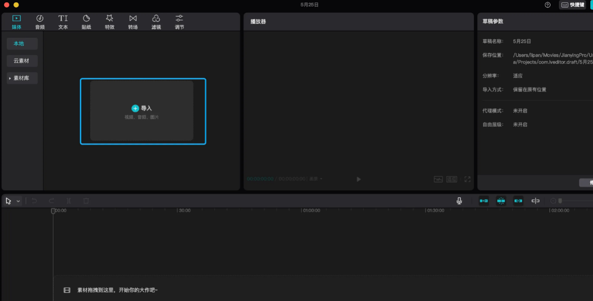Click the 视频、音频、图片 import hint text
Viewport: 593px width, 301px height.
tap(142, 117)
